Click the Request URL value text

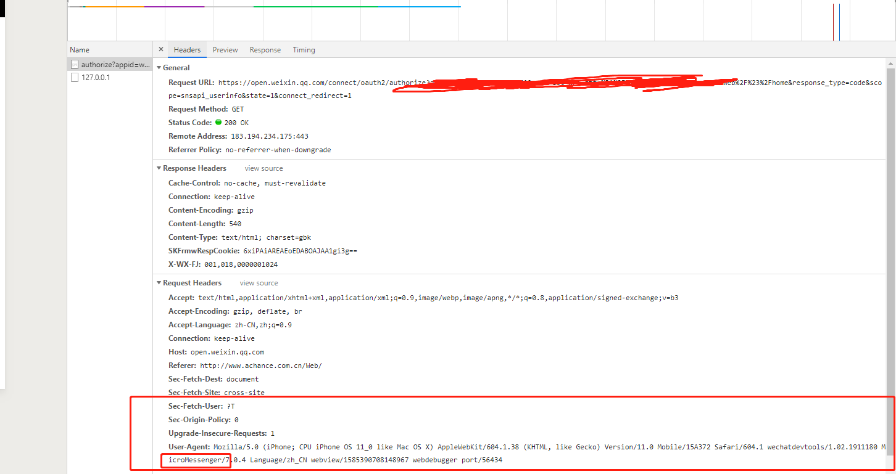(x=550, y=89)
